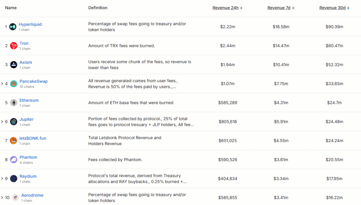361x205 pixels.
Task: Open the Phantom protocol link
Action: click(x=28, y=157)
